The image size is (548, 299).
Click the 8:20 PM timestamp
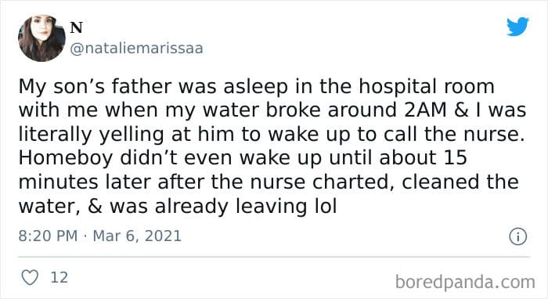click(48, 236)
